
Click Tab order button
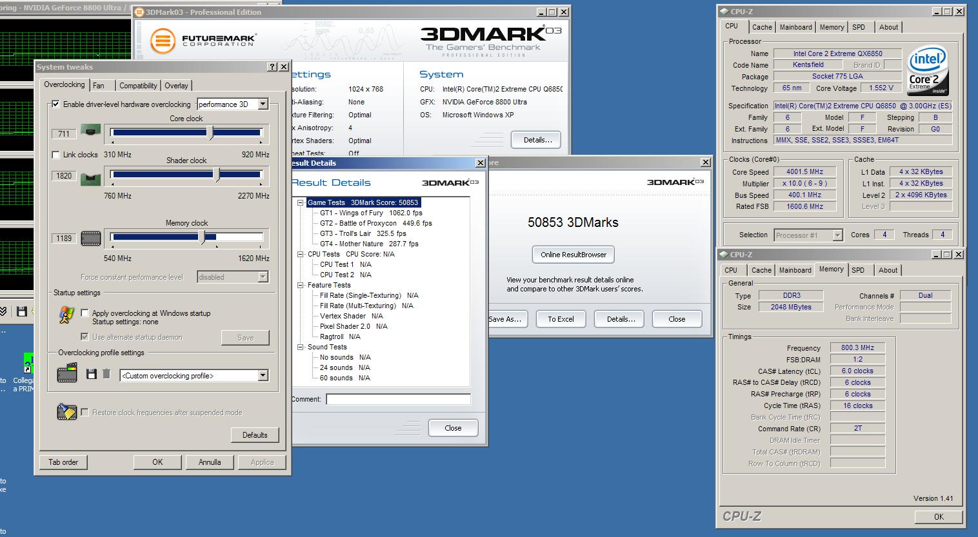pos(63,462)
